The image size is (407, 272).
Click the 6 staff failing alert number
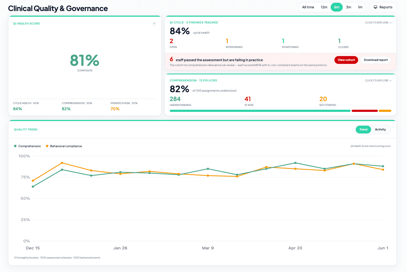pos(171,59)
